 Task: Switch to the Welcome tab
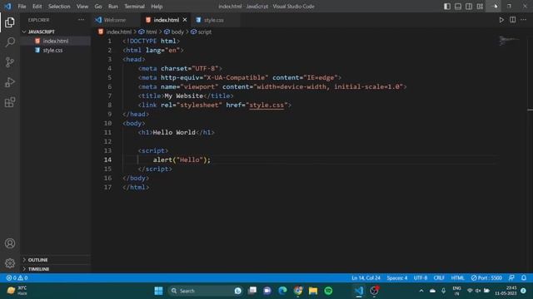pos(115,20)
